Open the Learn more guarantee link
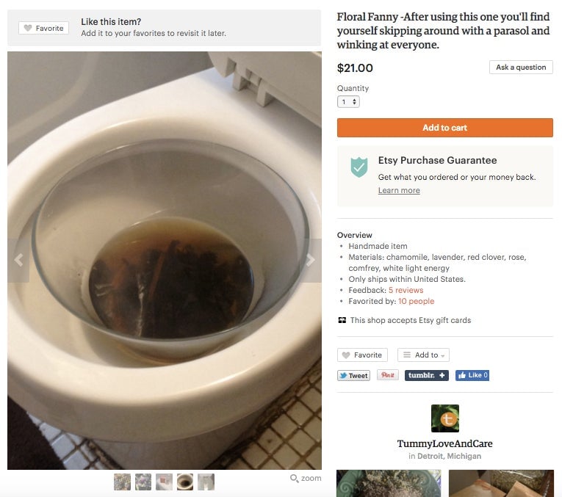This screenshot has width=562, height=497. (399, 190)
